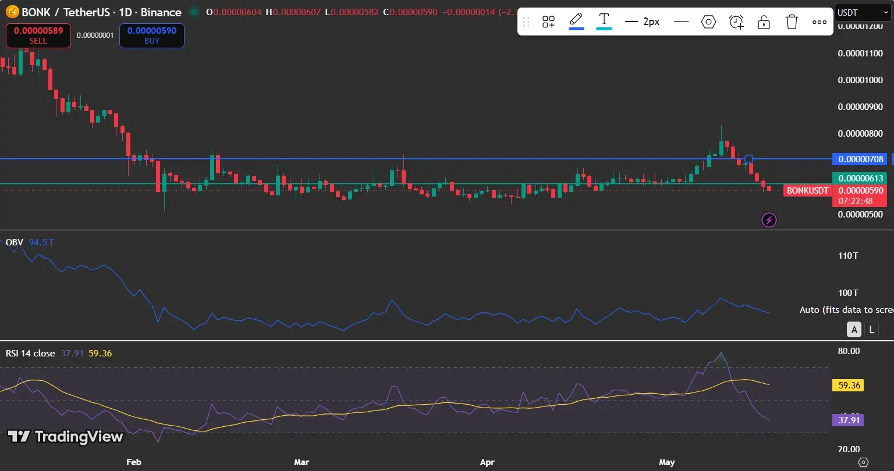Delete drawing with trash icon
The width and height of the screenshot is (894, 471).
[x=792, y=22]
